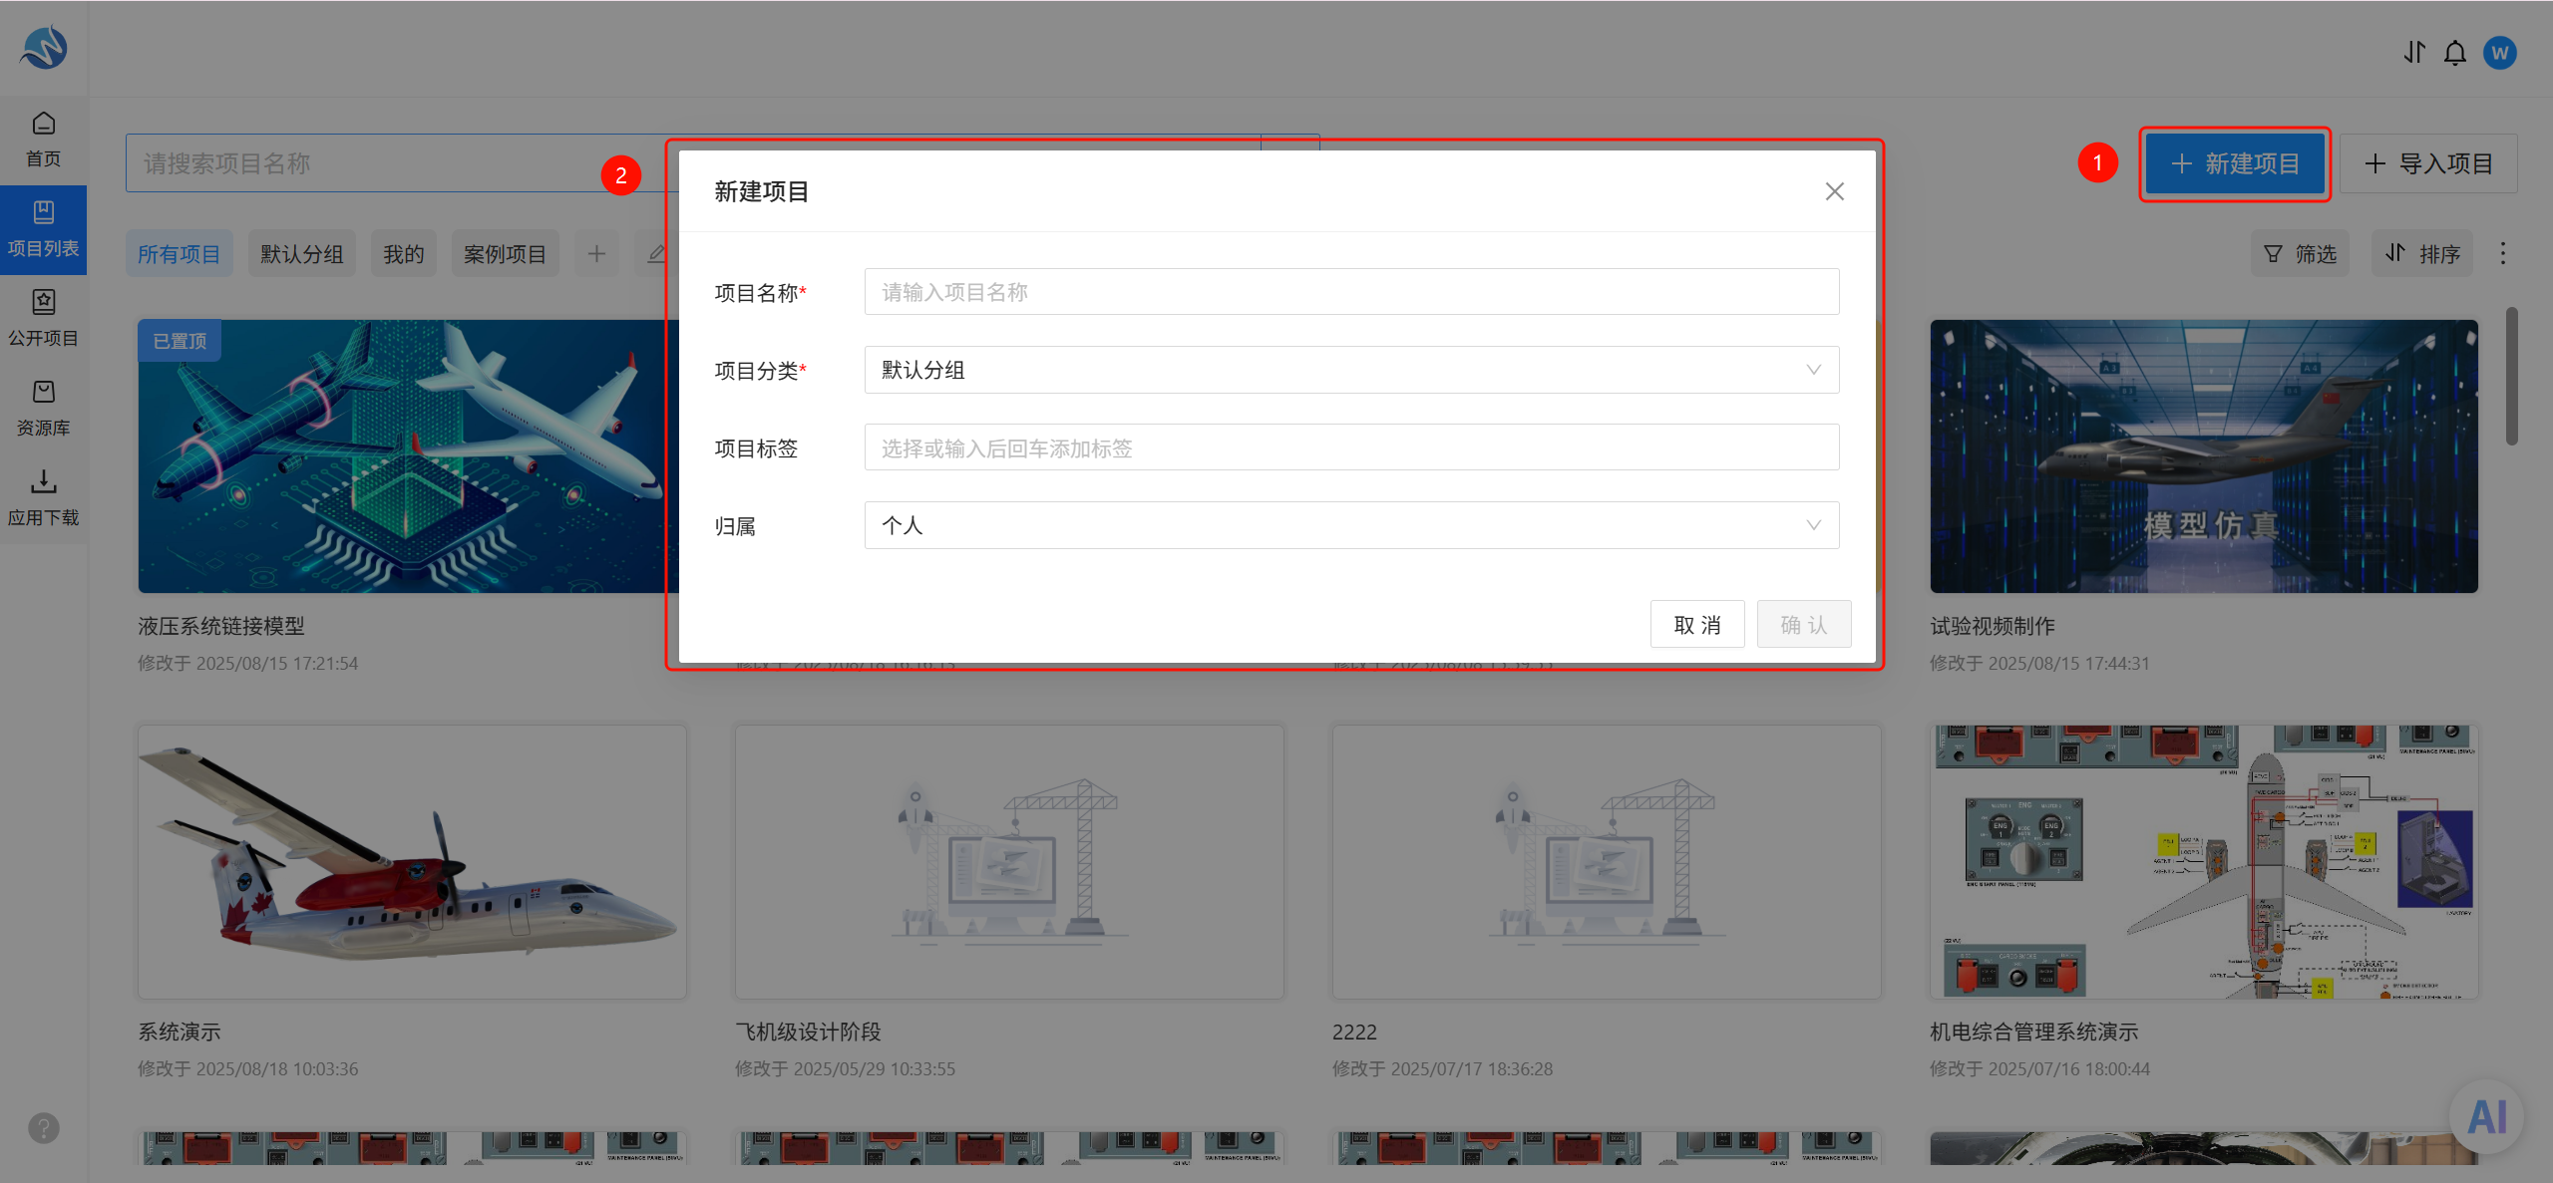Click the 取消 cancel button
The width and height of the screenshot is (2553, 1183).
[x=1697, y=625]
